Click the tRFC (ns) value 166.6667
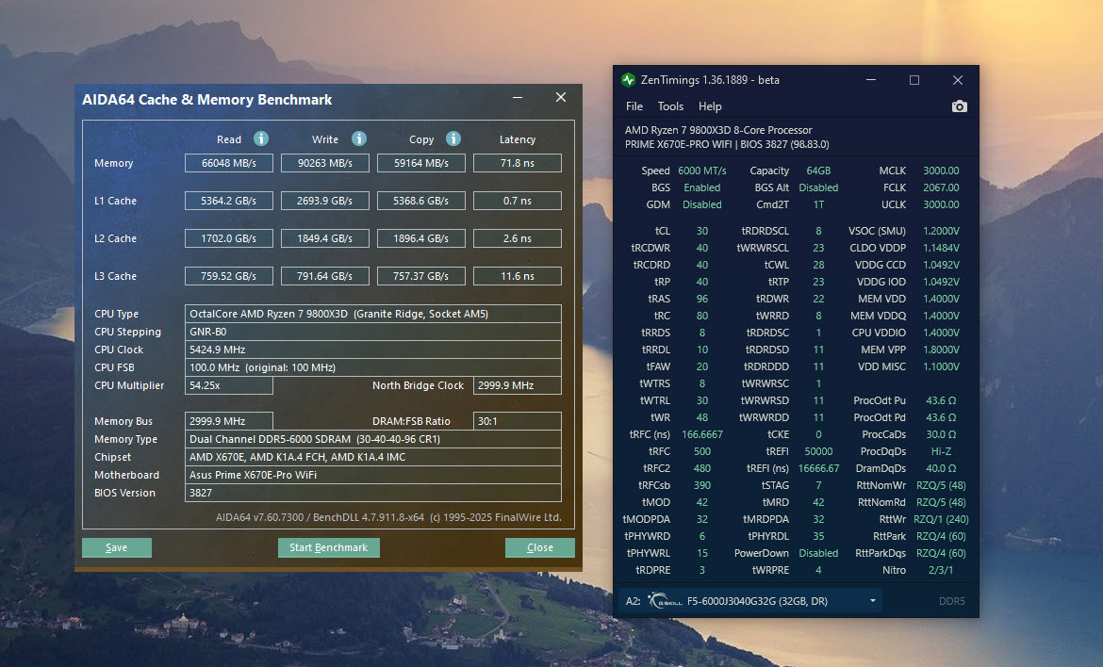The height and width of the screenshot is (667, 1103). pyautogui.click(x=702, y=434)
